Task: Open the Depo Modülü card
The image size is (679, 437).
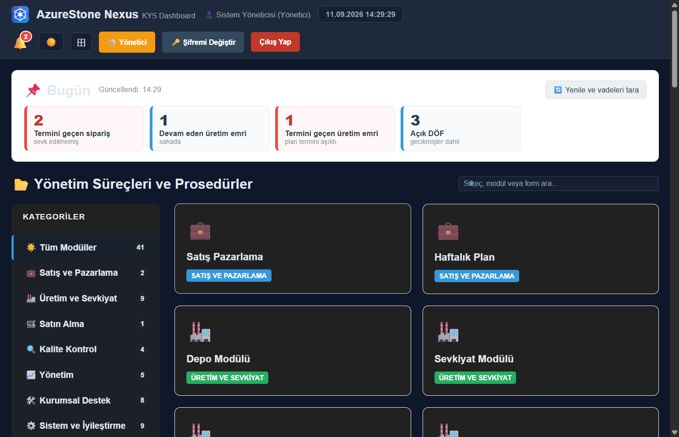Action: [293, 350]
